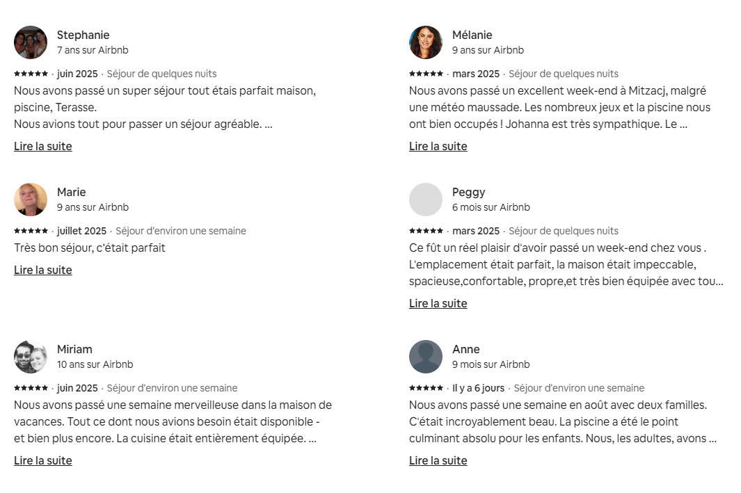Read more of Marie's review

pyautogui.click(x=43, y=270)
